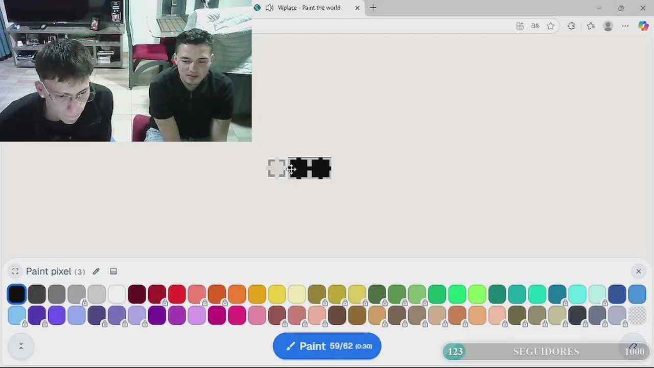Pick the vivid indigo swatch in second row

pos(57,315)
